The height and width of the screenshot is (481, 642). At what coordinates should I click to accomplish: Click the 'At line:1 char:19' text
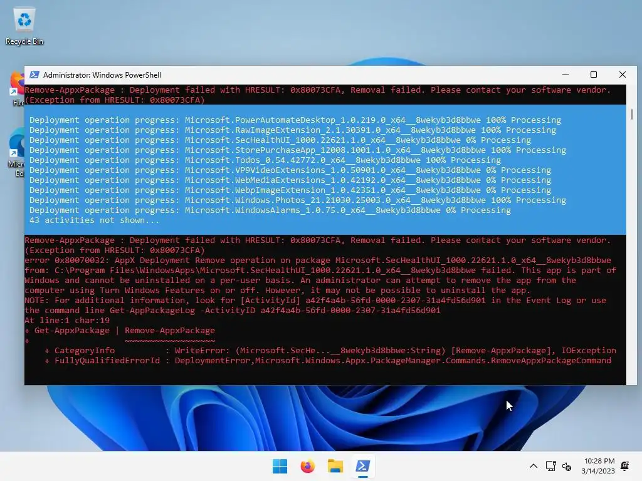point(67,321)
